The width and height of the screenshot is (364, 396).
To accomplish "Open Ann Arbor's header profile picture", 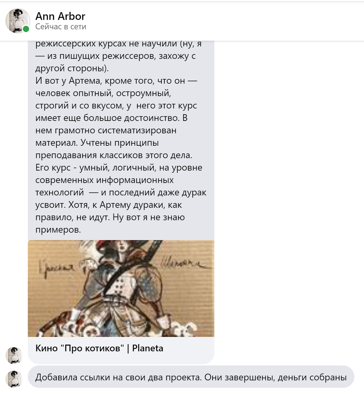I will [x=18, y=21].
